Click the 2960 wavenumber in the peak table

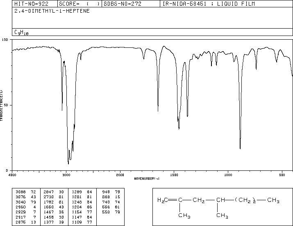[x=20, y=207]
